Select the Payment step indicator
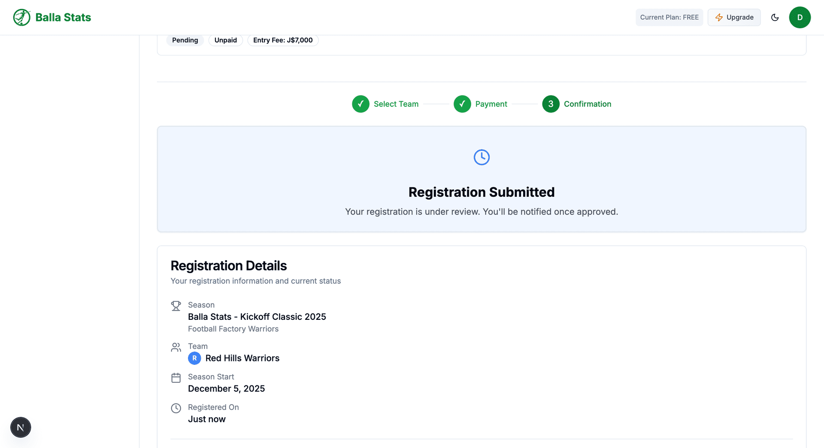This screenshot has height=448, width=824. (462, 104)
